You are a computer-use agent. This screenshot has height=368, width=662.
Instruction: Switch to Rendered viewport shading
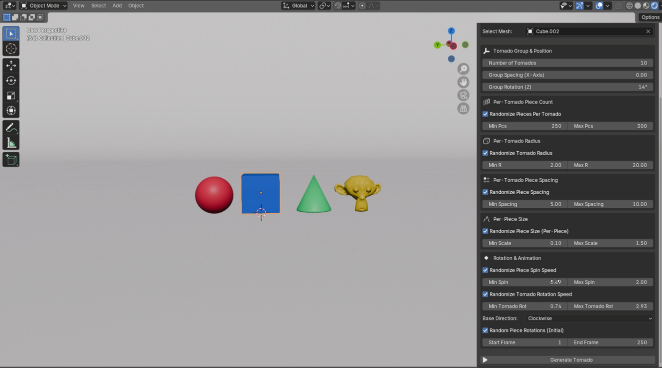tap(654, 6)
